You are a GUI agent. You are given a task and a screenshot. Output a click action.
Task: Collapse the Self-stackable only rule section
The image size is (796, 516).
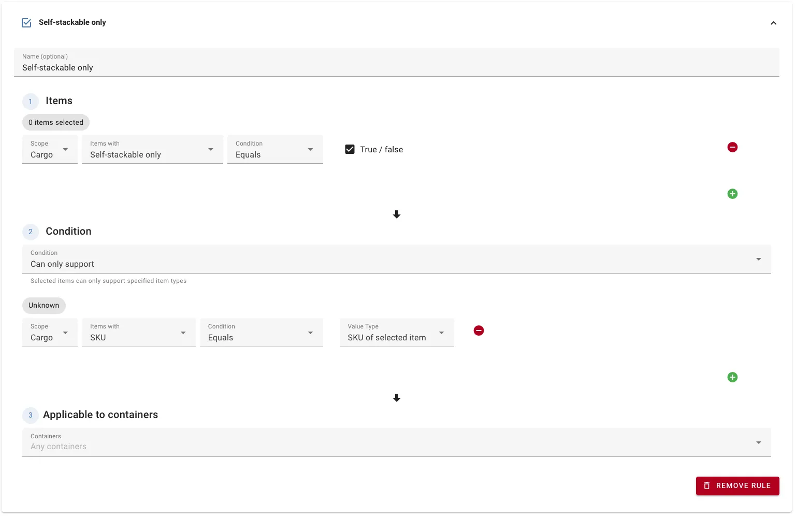pos(773,23)
